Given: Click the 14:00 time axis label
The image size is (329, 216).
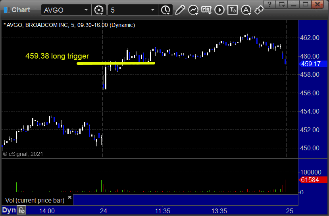Looking at the screenshot, I should (x=47, y=211).
